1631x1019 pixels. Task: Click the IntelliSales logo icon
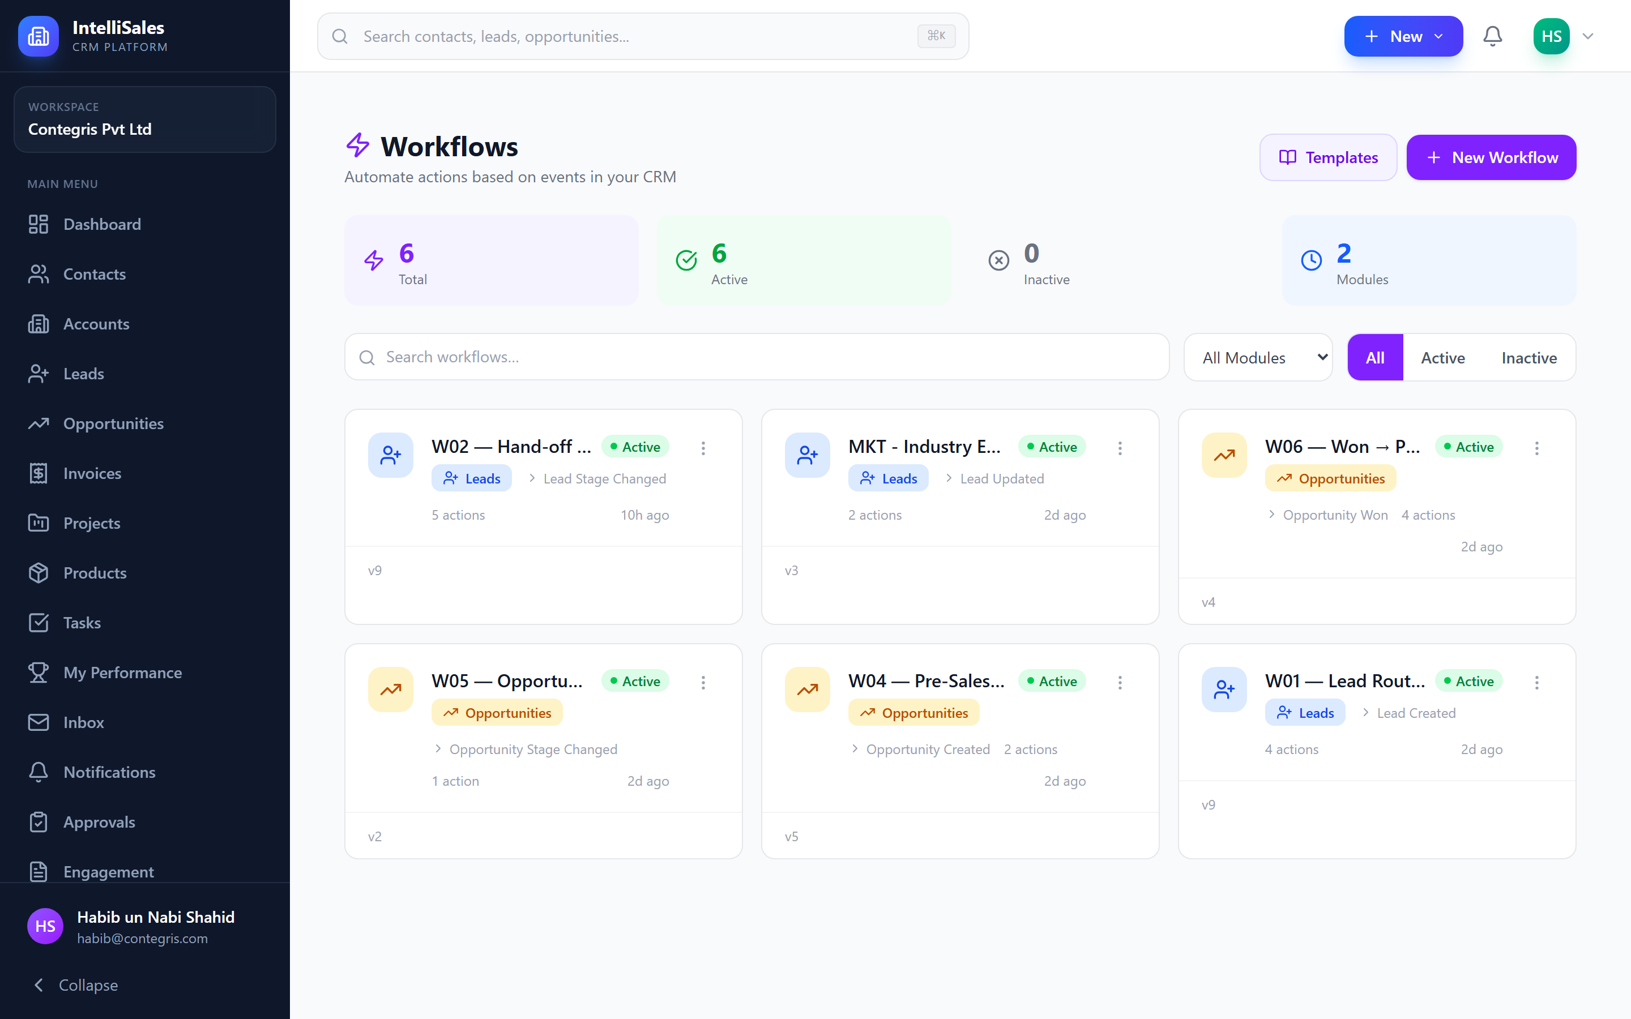39,36
